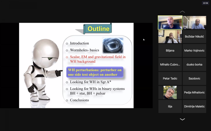
Task: Select Marko Vojinovic participant tile
Action: coord(194,51)
